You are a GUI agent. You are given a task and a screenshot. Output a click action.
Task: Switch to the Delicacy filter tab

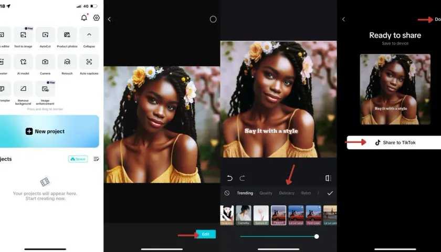(x=287, y=193)
